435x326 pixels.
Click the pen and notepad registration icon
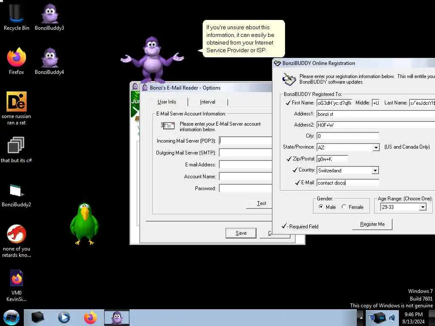tap(289, 79)
